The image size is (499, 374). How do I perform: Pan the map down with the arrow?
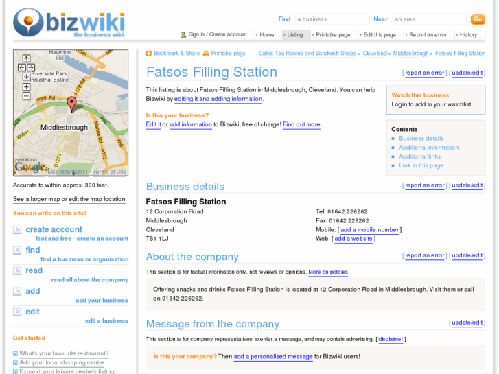(26, 76)
